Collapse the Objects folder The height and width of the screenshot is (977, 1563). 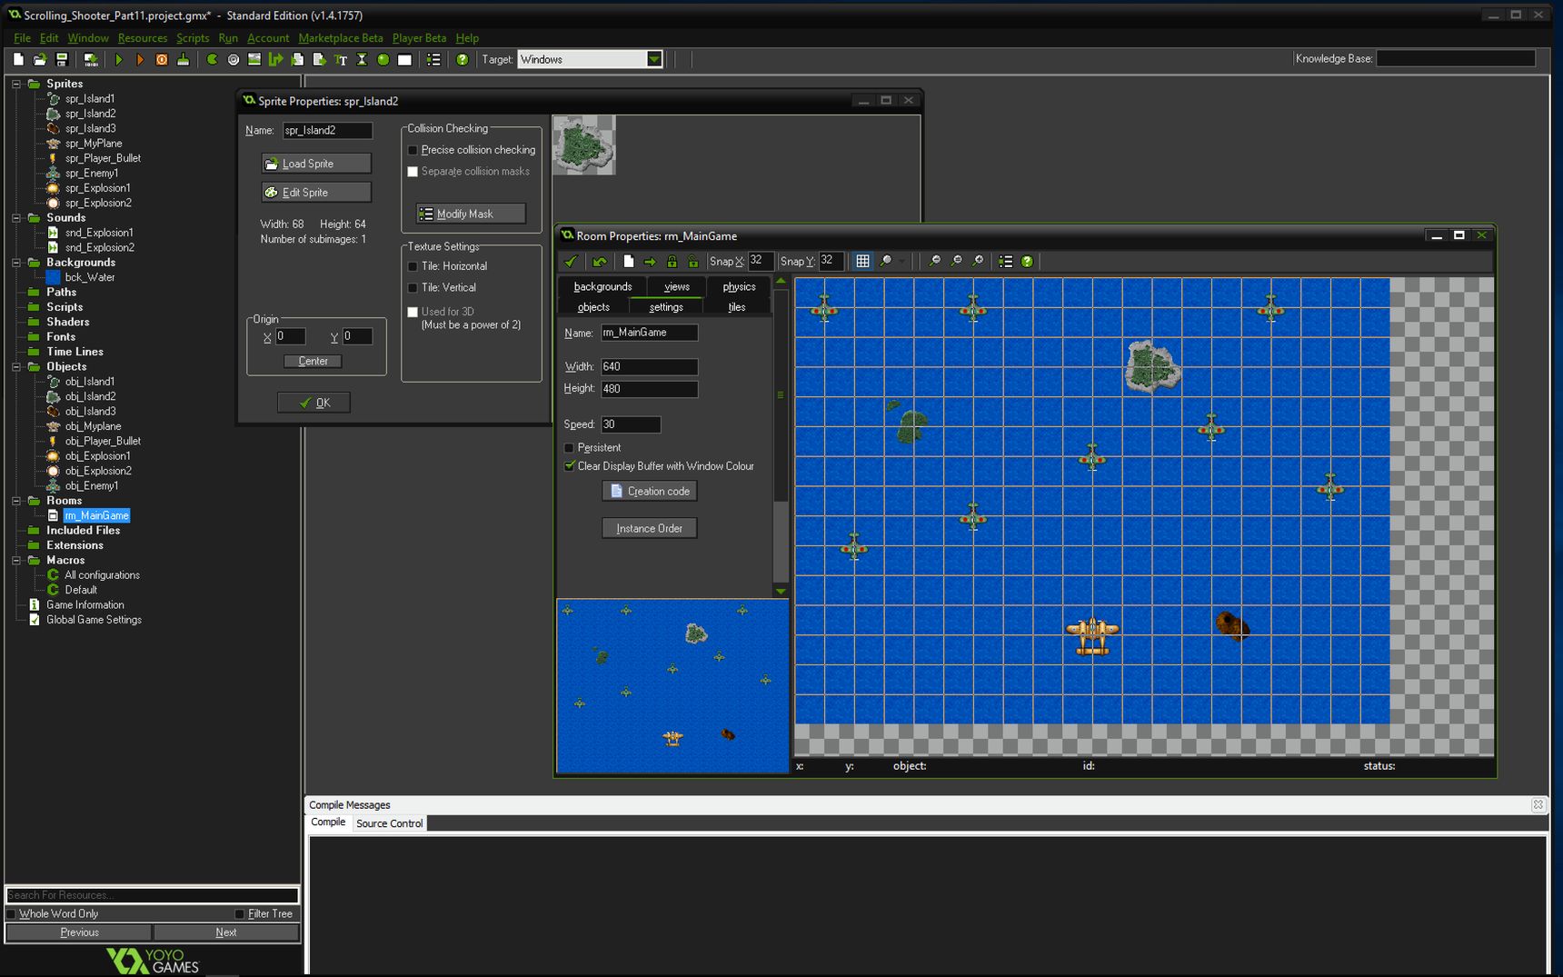point(16,367)
